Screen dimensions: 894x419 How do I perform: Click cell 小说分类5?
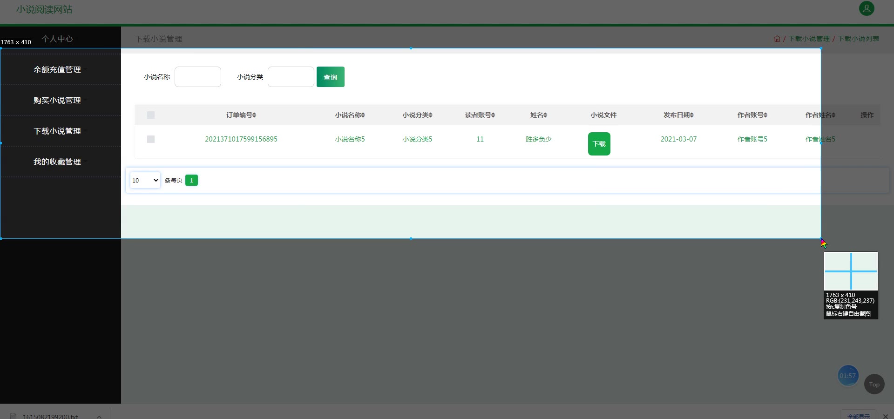click(x=417, y=139)
